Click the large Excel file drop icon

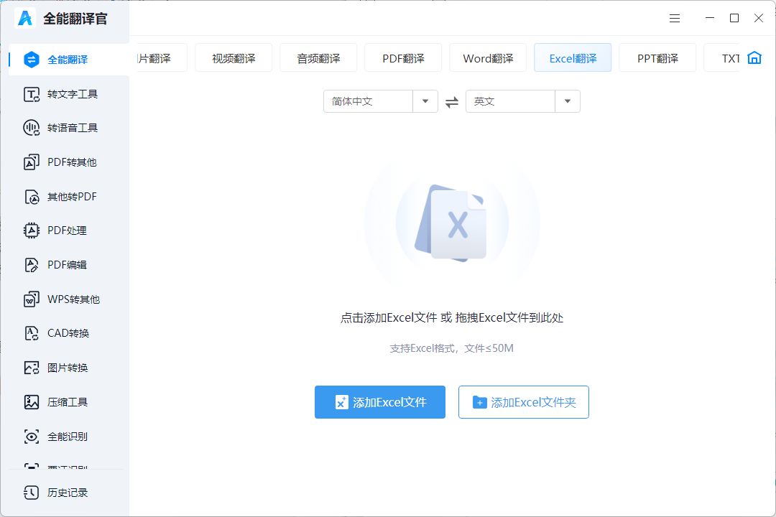pyautogui.click(x=452, y=223)
